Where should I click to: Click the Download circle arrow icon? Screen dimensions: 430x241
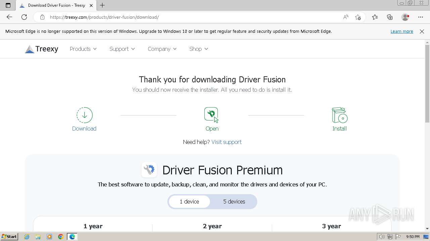pyautogui.click(x=84, y=115)
